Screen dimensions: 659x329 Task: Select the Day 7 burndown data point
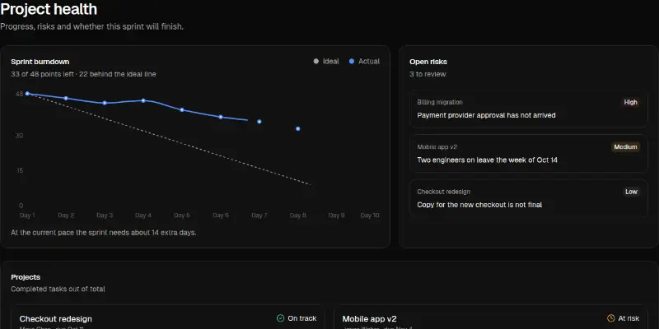pos(259,122)
